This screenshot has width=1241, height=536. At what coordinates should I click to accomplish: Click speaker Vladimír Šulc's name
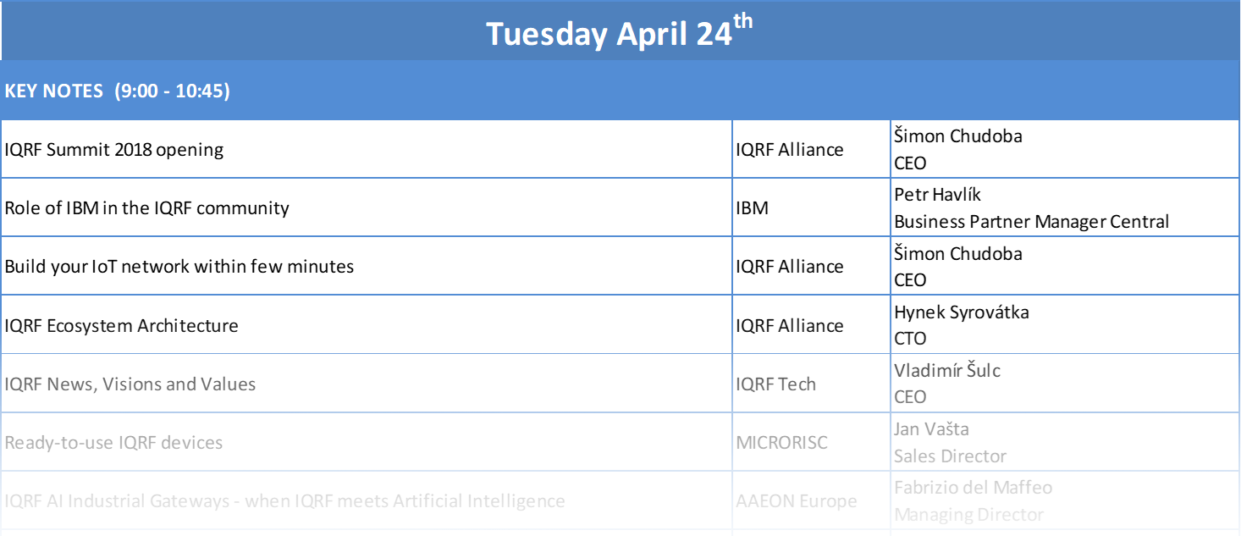(947, 370)
